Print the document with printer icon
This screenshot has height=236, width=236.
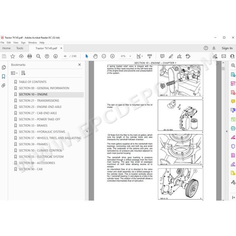tap(30, 56)
